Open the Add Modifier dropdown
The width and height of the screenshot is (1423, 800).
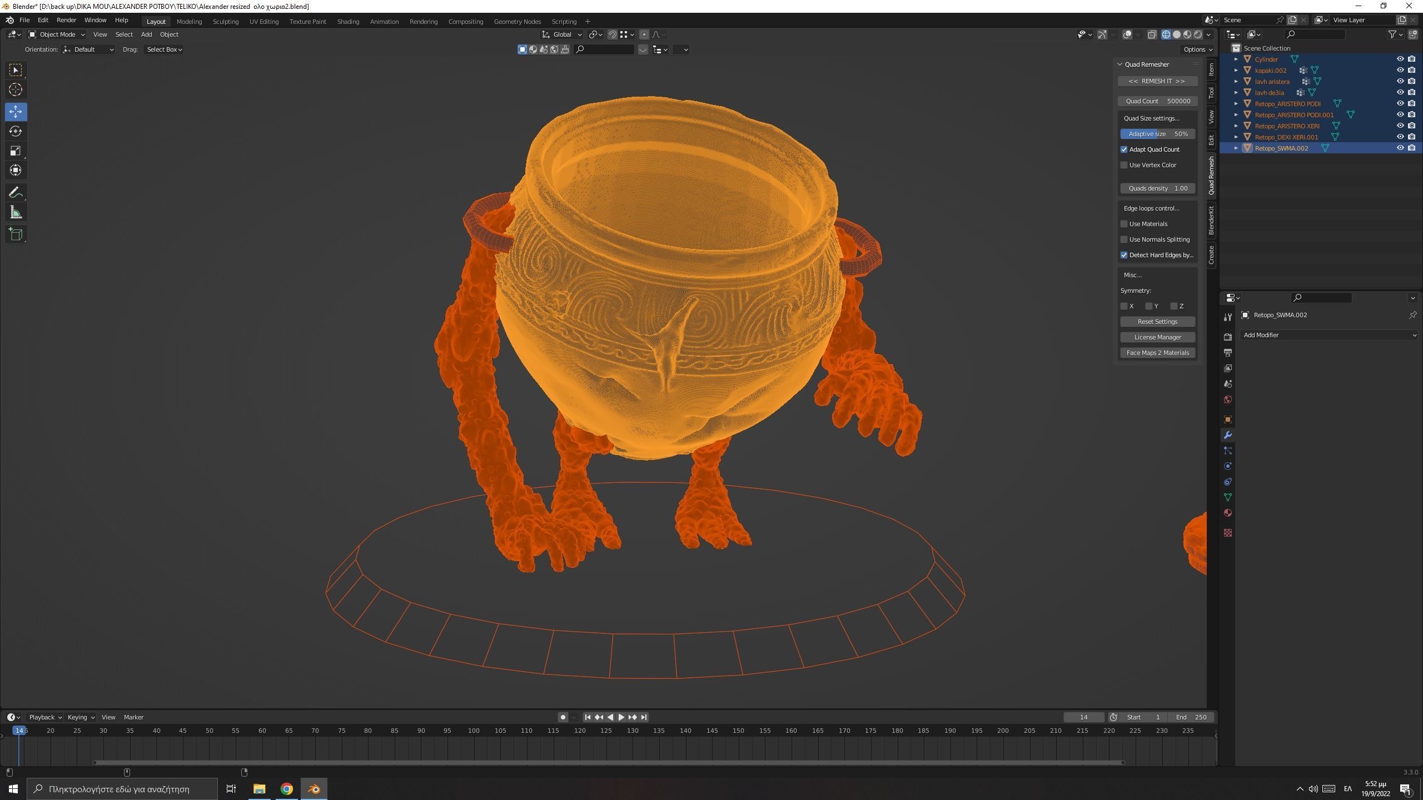click(1329, 335)
